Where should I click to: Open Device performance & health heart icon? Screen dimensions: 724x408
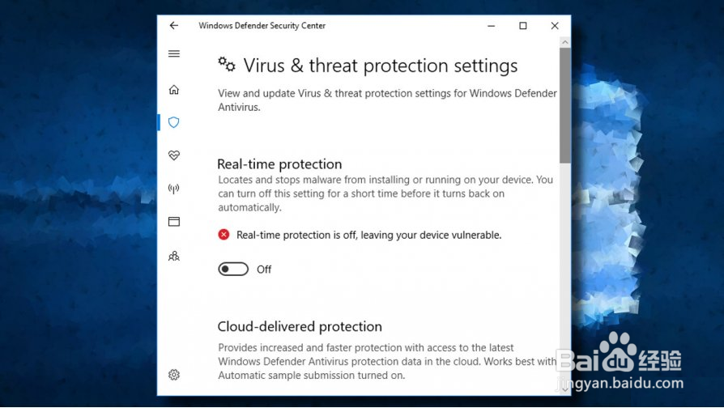(174, 155)
